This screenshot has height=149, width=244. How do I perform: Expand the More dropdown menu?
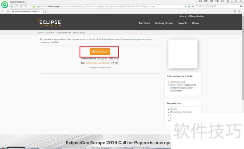[195, 23]
